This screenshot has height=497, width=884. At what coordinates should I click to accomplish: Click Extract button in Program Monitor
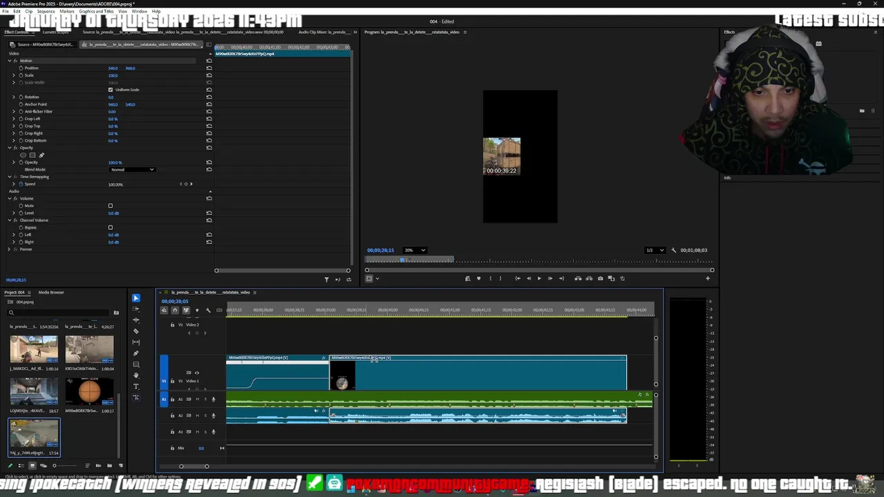[589, 278]
